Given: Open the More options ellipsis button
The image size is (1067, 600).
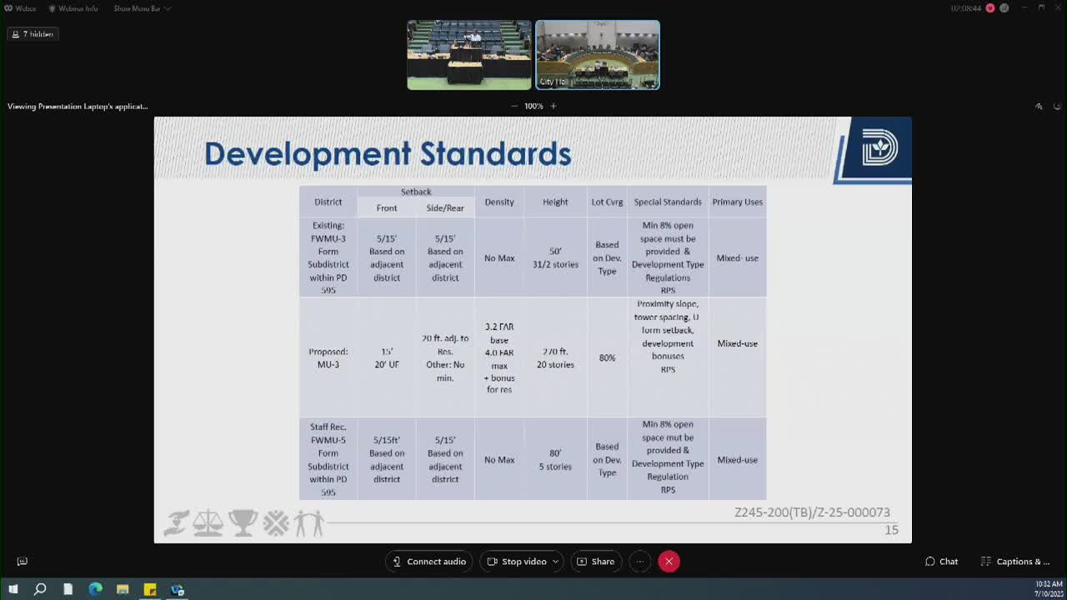Looking at the screenshot, I should pos(639,562).
